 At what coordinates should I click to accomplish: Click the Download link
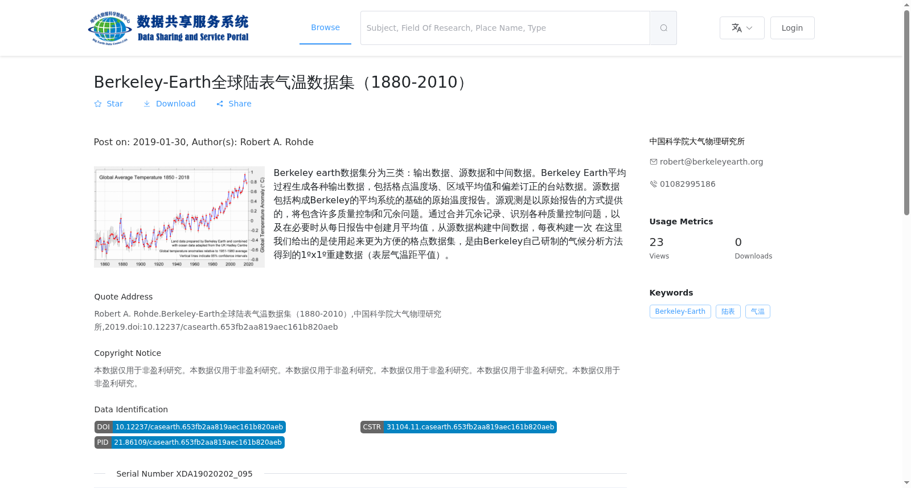169,104
